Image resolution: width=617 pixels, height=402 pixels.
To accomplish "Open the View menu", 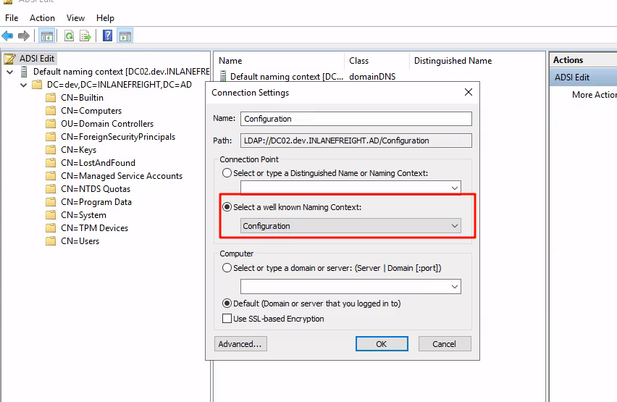I will point(75,17).
